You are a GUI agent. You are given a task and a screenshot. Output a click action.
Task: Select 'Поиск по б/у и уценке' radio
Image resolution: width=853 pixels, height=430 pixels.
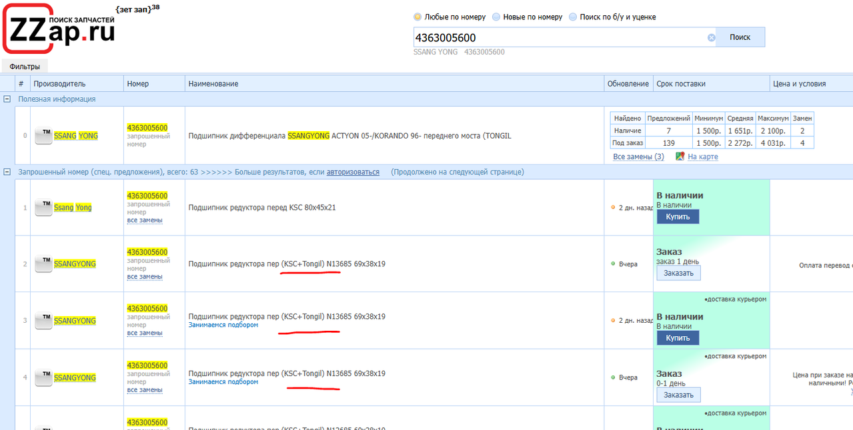573,17
